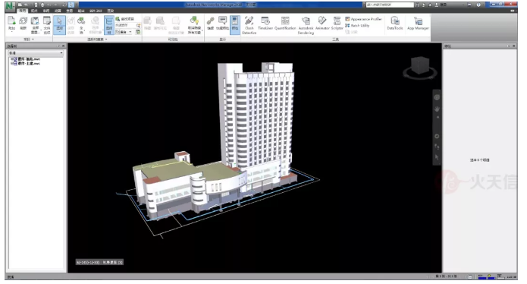Viewport: 527px width, 284px height.
Task: Switch to the Animation ribbon tab
Action: (58, 11)
